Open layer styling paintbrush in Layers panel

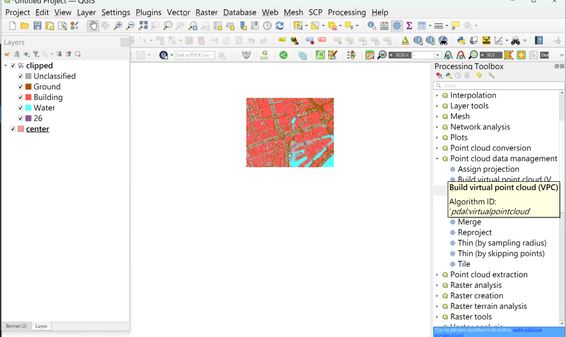pos(7,54)
